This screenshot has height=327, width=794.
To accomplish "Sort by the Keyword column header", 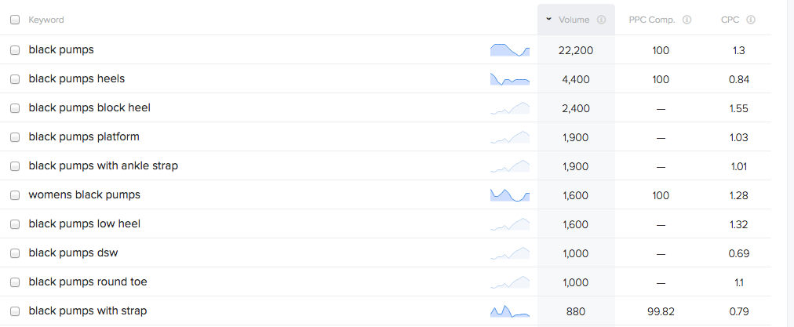I will [46, 20].
